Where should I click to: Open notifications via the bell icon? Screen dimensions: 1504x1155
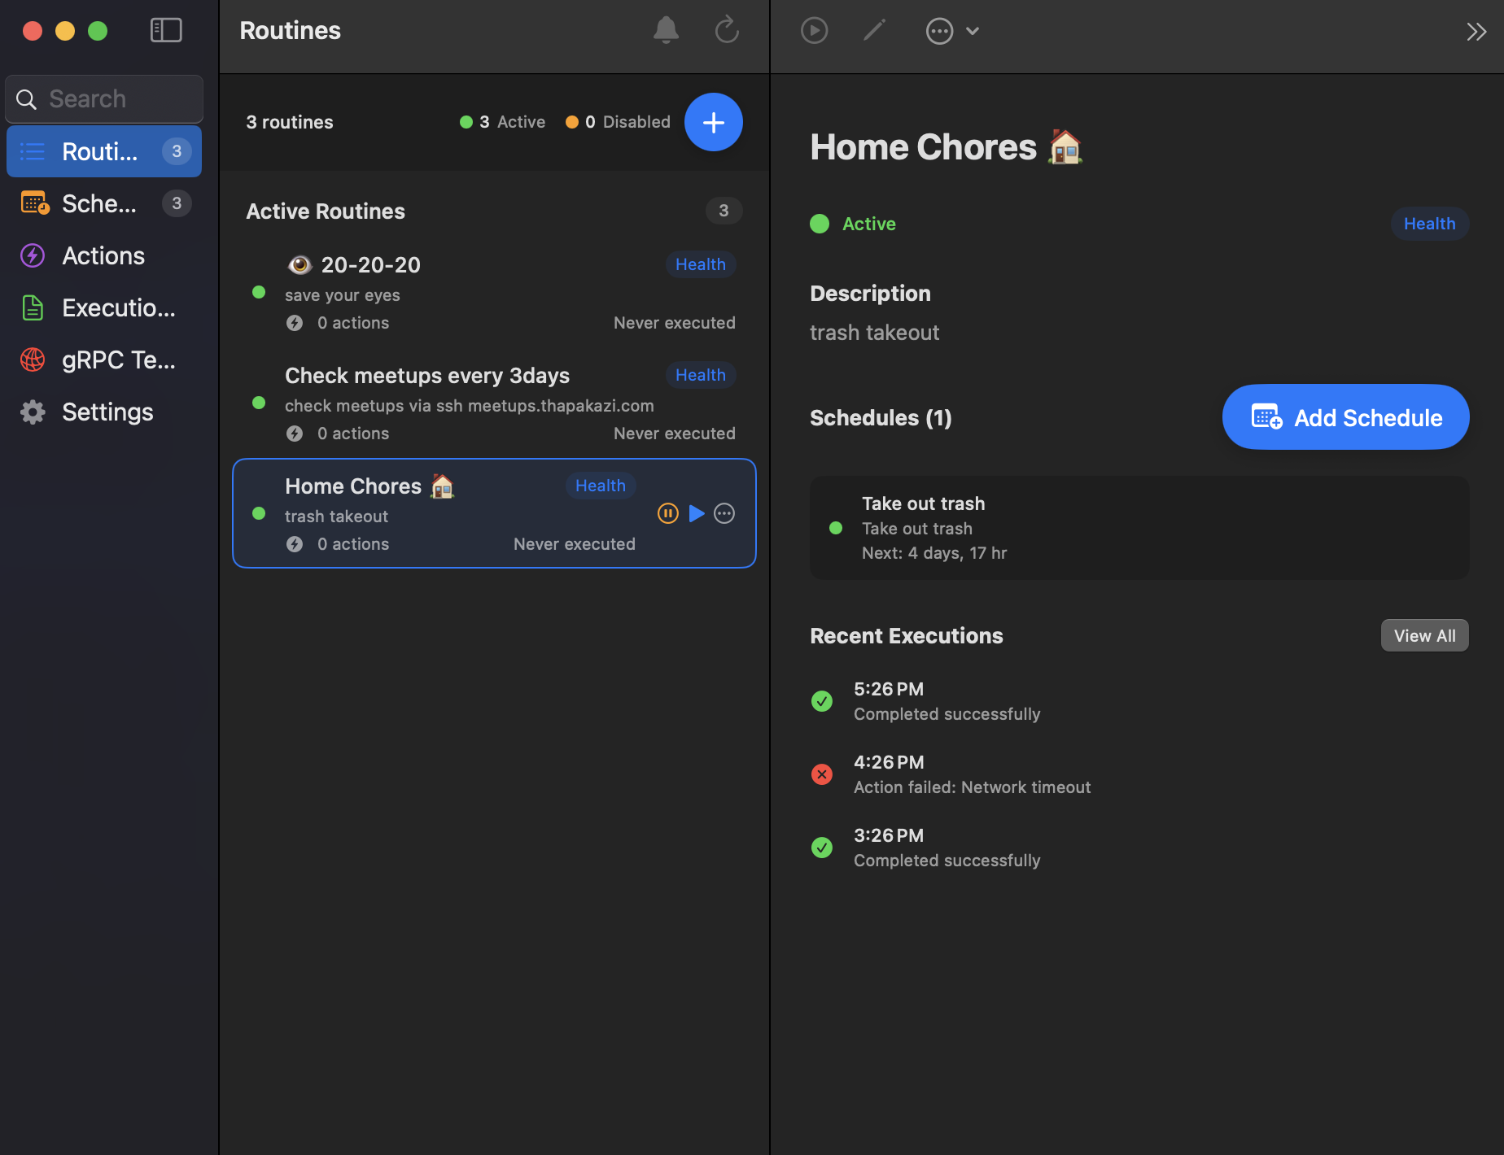click(666, 30)
